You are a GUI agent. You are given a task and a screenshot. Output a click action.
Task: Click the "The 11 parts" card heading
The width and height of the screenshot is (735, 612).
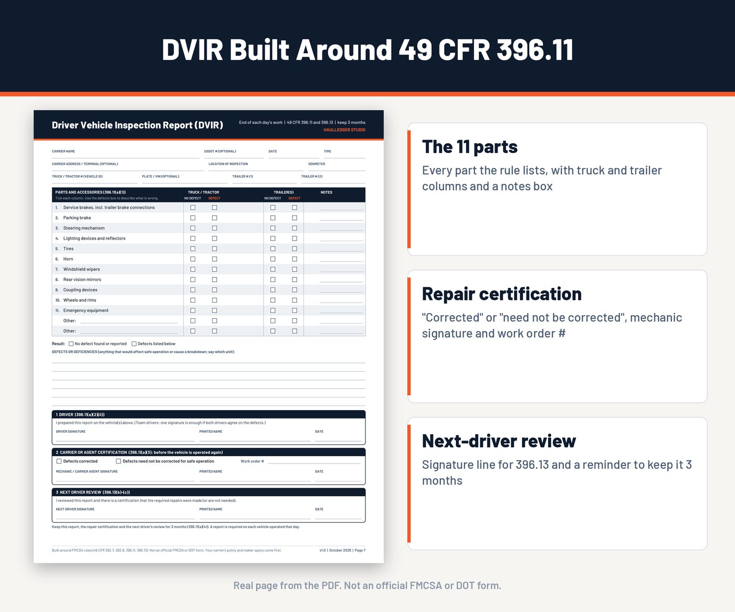(470, 147)
